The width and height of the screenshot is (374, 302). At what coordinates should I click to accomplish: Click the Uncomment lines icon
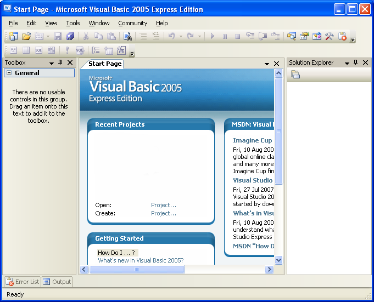[x=156, y=36]
